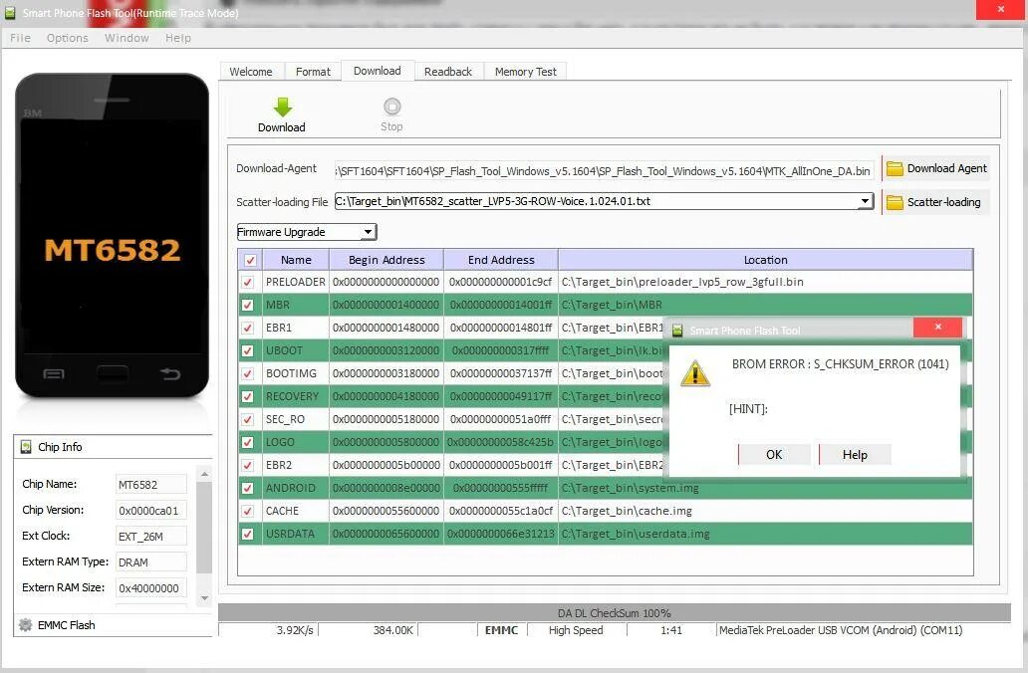1028x673 pixels.
Task: Click the MT6582 phone preview image
Action: (x=113, y=236)
